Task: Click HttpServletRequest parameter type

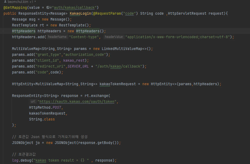Action: (x=187, y=14)
